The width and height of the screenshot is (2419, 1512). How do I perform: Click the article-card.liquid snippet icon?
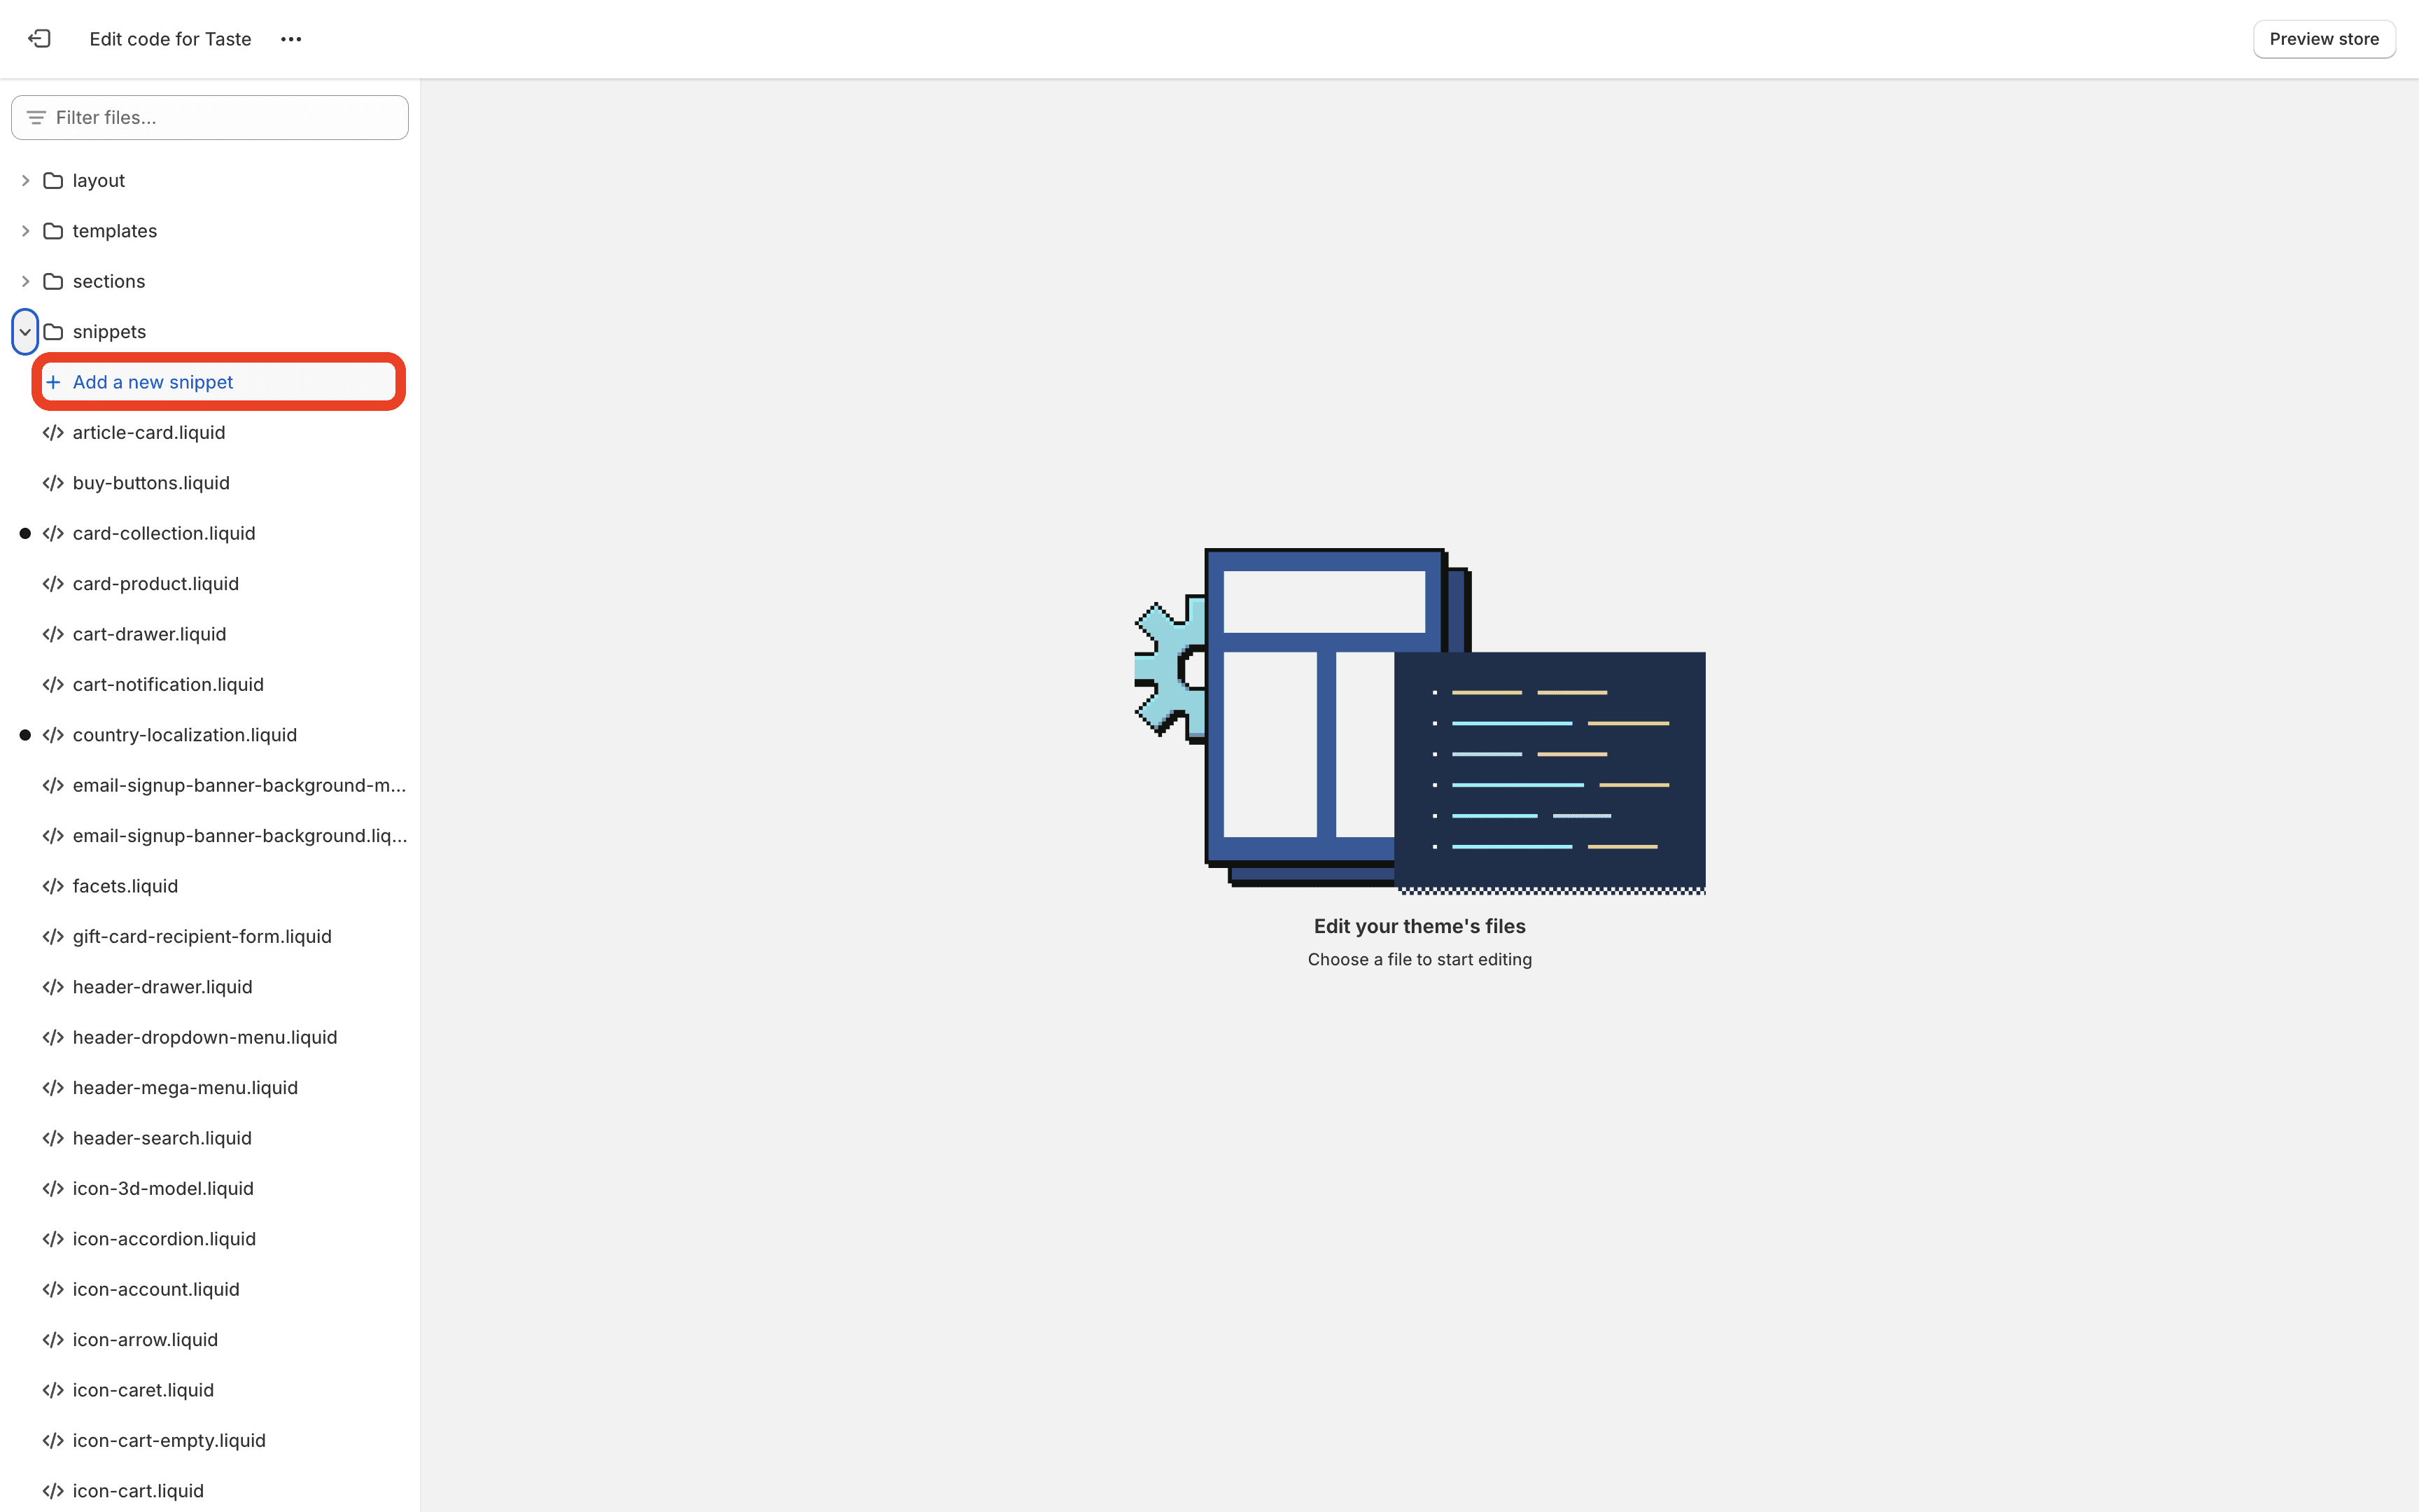click(x=52, y=432)
